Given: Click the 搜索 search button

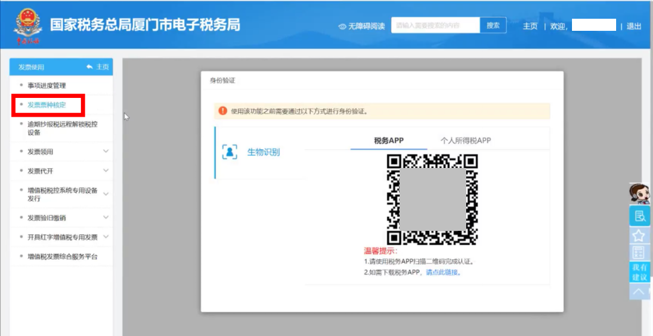Looking at the screenshot, I should click(493, 25).
